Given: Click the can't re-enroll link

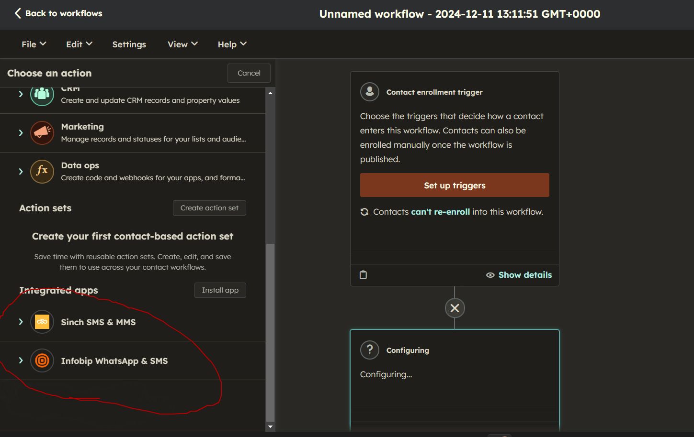Looking at the screenshot, I should coord(440,211).
